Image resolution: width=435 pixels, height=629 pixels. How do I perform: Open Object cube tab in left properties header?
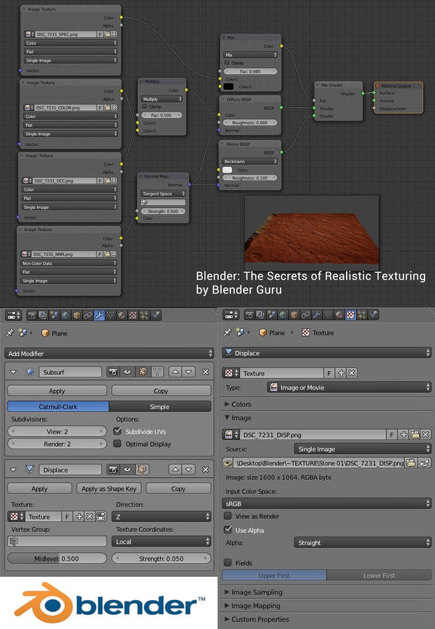pos(77,315)
